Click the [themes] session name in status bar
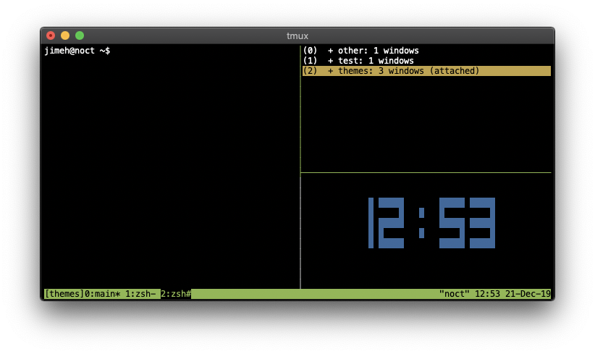Image resolution: width=595 pixels, height=354 pixels. (64, 294)
